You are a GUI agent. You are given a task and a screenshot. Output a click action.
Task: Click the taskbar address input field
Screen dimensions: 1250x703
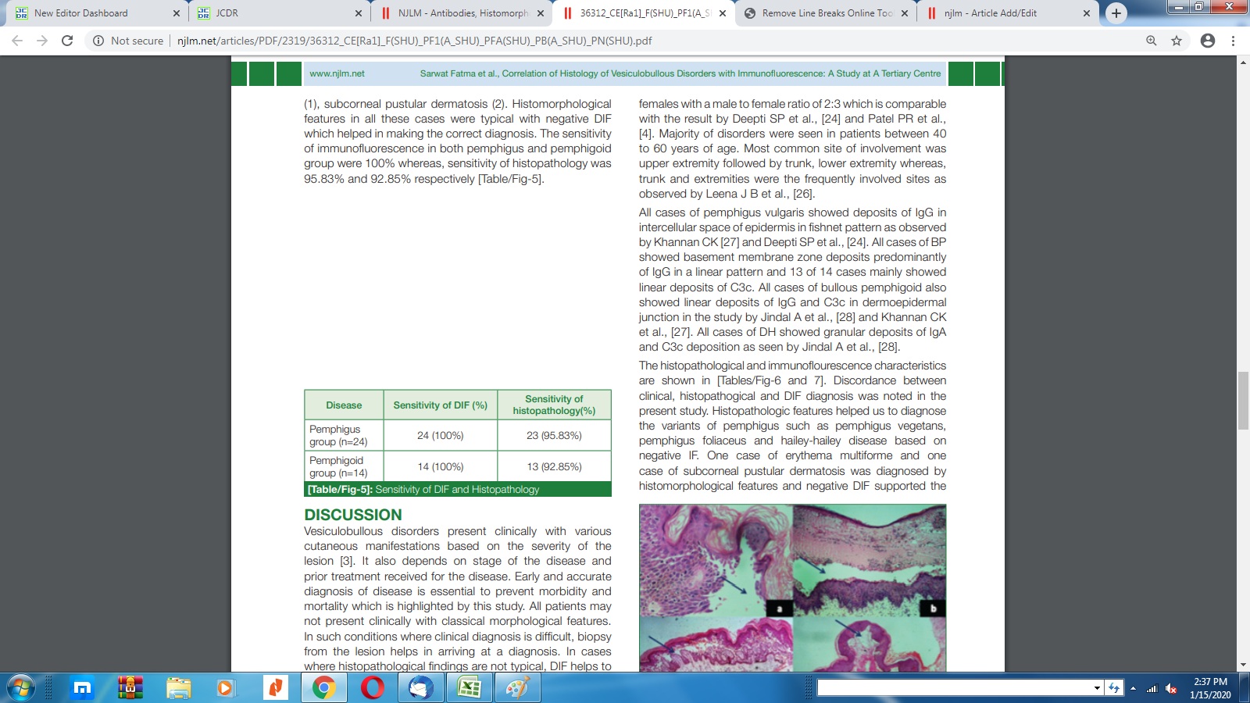point(954,688)
